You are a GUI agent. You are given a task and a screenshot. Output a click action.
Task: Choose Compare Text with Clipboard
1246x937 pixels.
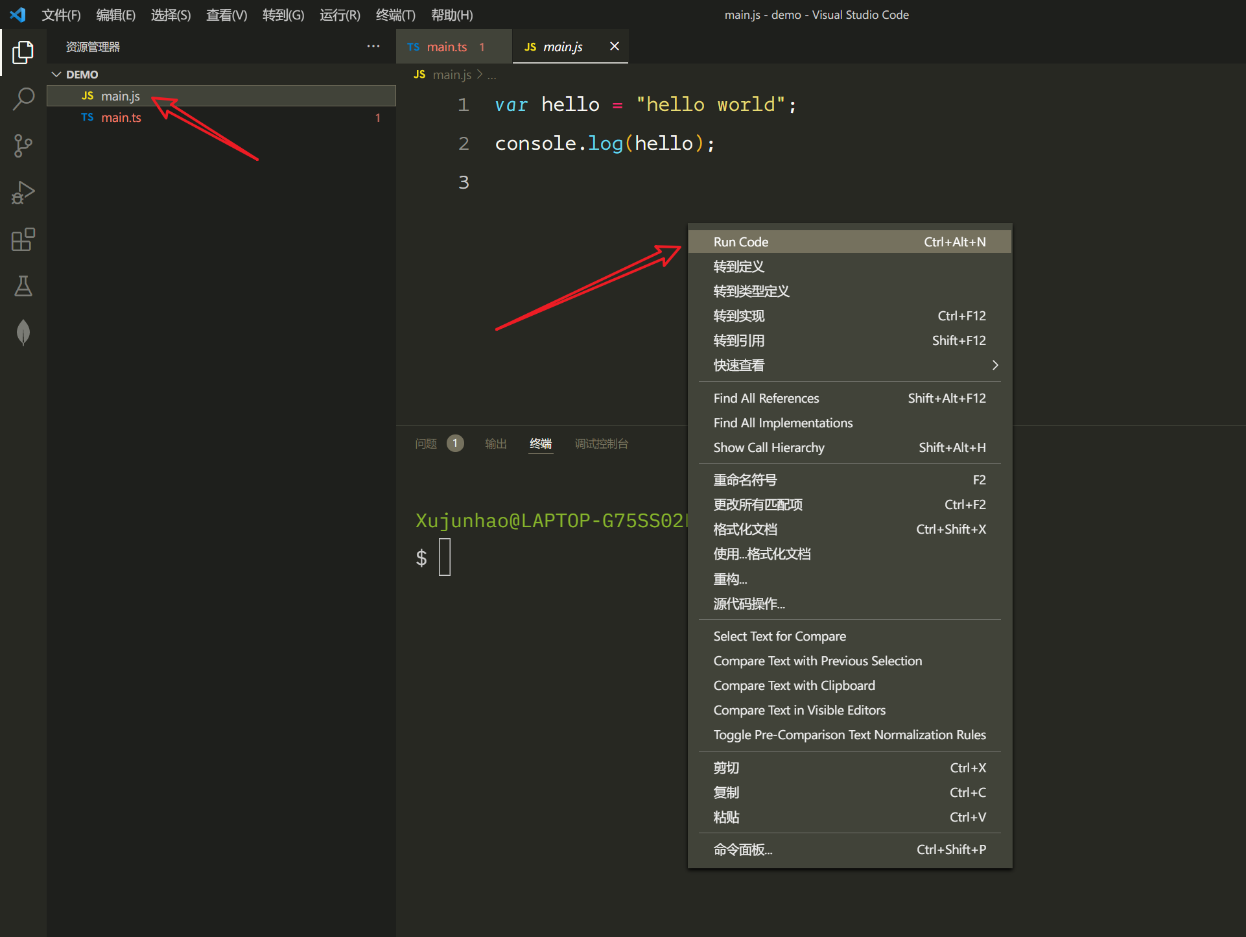tap(849, 685)
